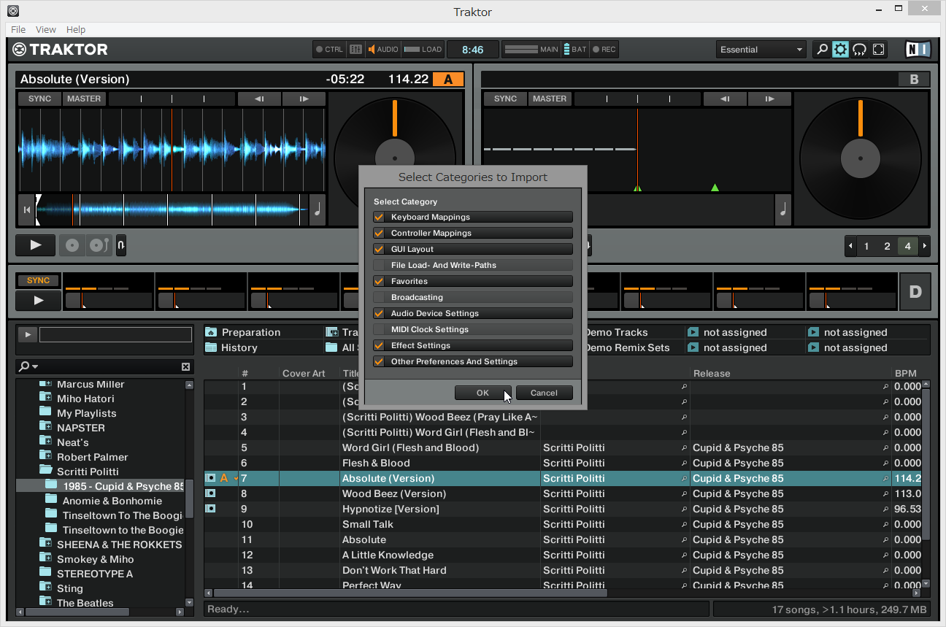This screenshot has width=946, height=627.
Task: Click the REC indicator in header
Action: [604, 50]
